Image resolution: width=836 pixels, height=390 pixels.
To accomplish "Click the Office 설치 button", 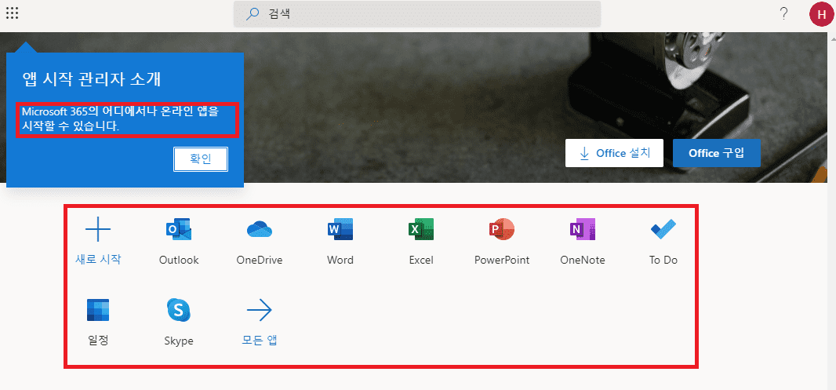I will click(x=614, y=153).
